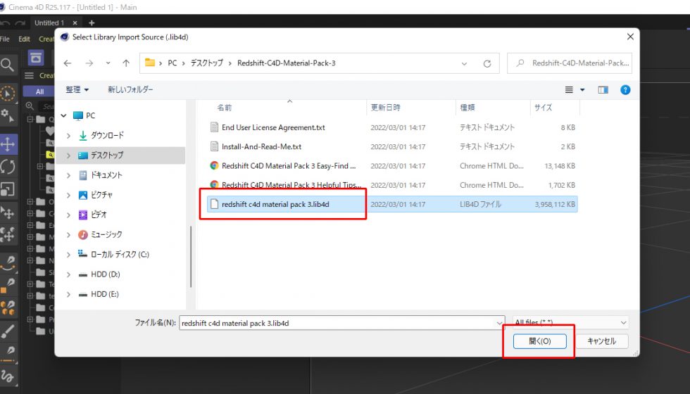Select ピクチャ in navigation pane
This screenshot has height=394, width=690.
(x=101, y=195)
